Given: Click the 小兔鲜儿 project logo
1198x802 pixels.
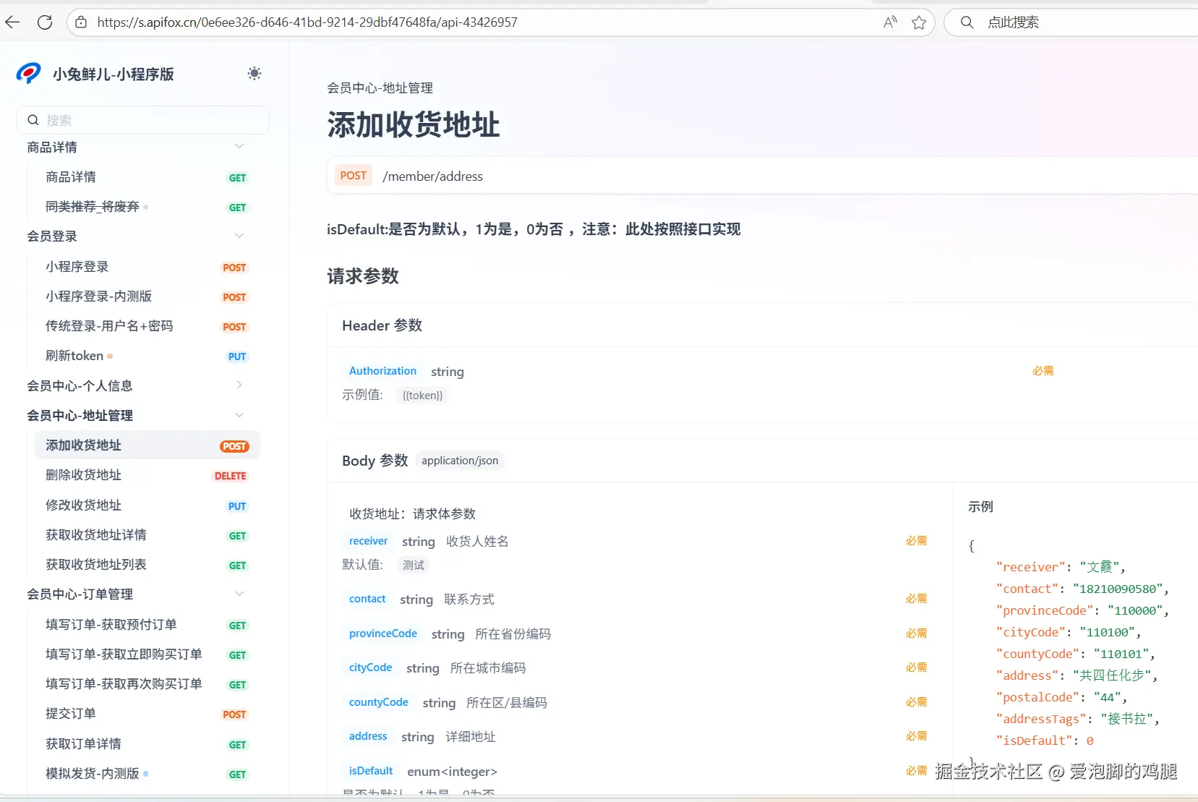Looking at the screenshot, I should click(29, 74).
